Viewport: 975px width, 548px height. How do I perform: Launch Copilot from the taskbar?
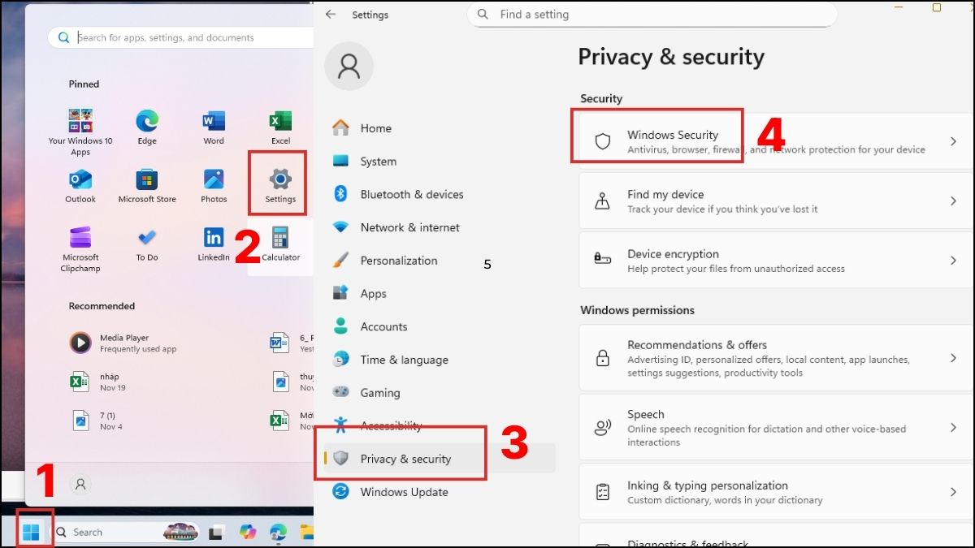click(x=248, y=533)
